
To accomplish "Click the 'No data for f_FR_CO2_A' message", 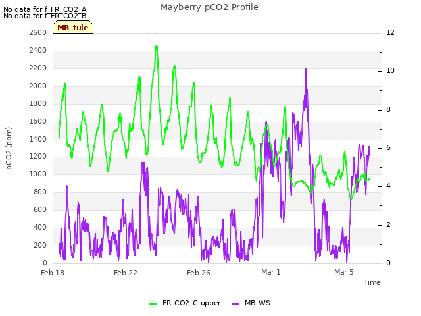I will pos(45,9).
